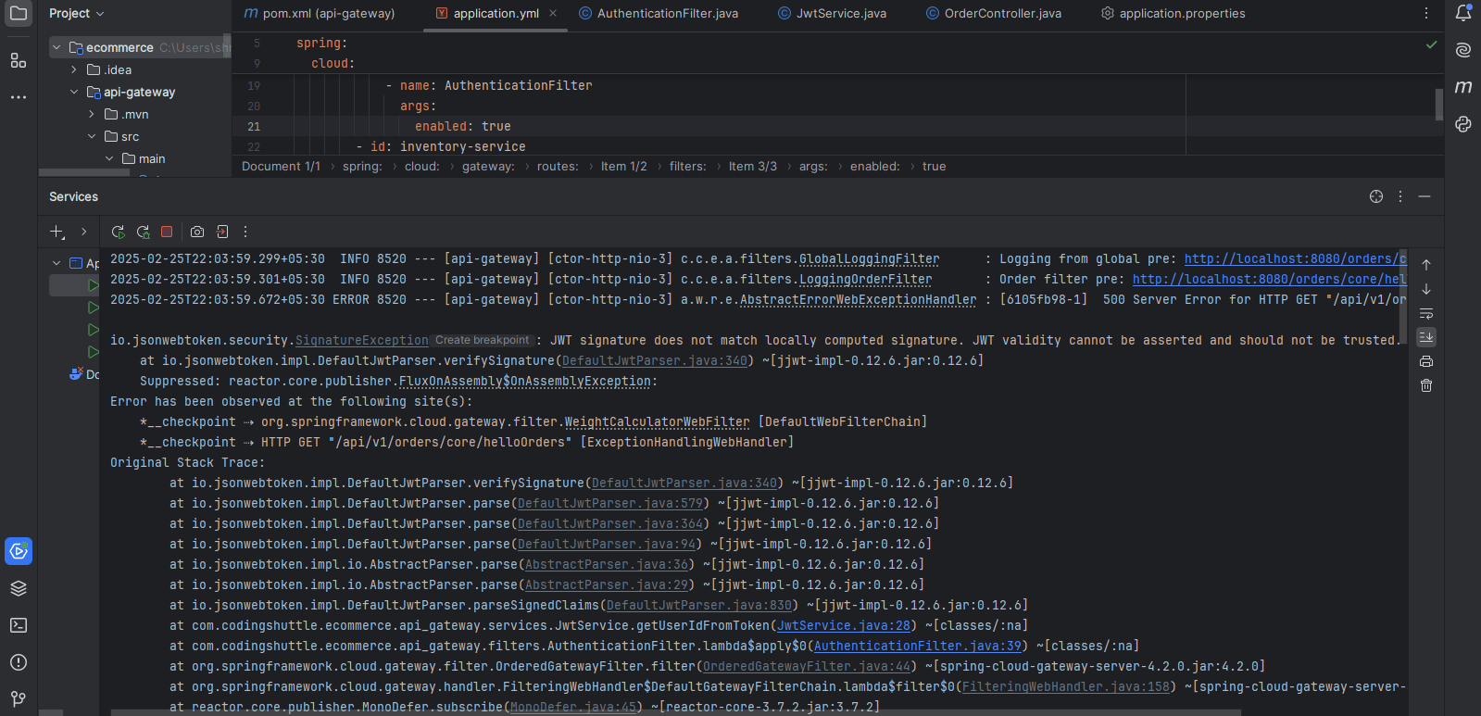Click the Rerun service icon
The height and width of the screenshot is (716, 1481).
(x=118, y=232)
